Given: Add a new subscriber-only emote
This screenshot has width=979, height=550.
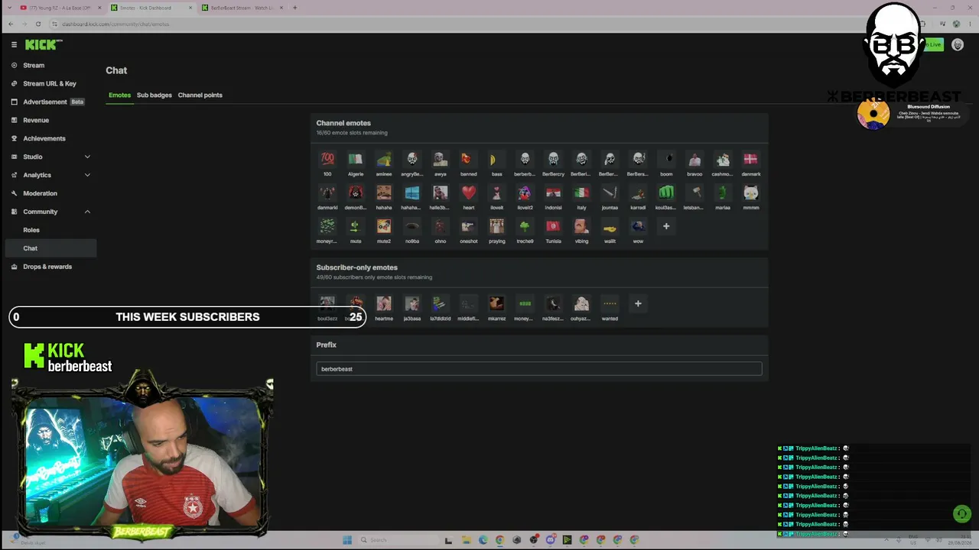Looking at the screenshot, I should [x=638, y=303].
